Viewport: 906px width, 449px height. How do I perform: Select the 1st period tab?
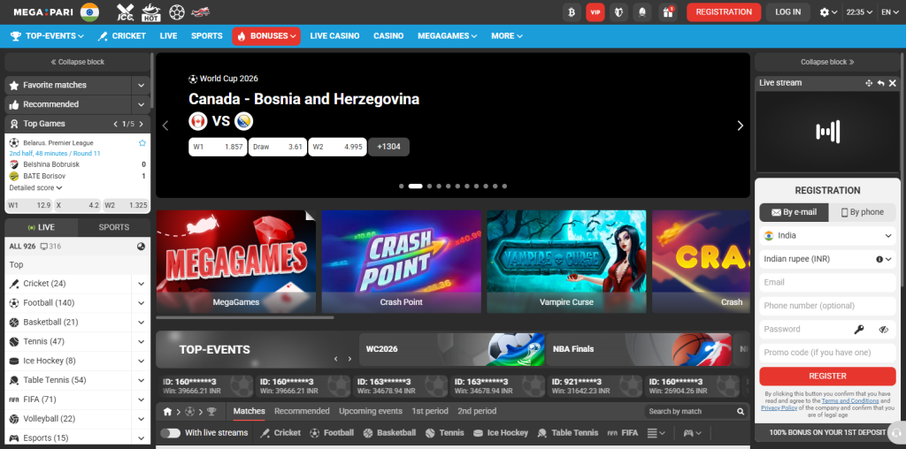(430, 412)
